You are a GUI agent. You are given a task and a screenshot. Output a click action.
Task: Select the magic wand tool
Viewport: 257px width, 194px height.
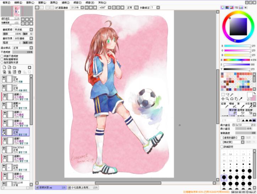pos(231,94)
